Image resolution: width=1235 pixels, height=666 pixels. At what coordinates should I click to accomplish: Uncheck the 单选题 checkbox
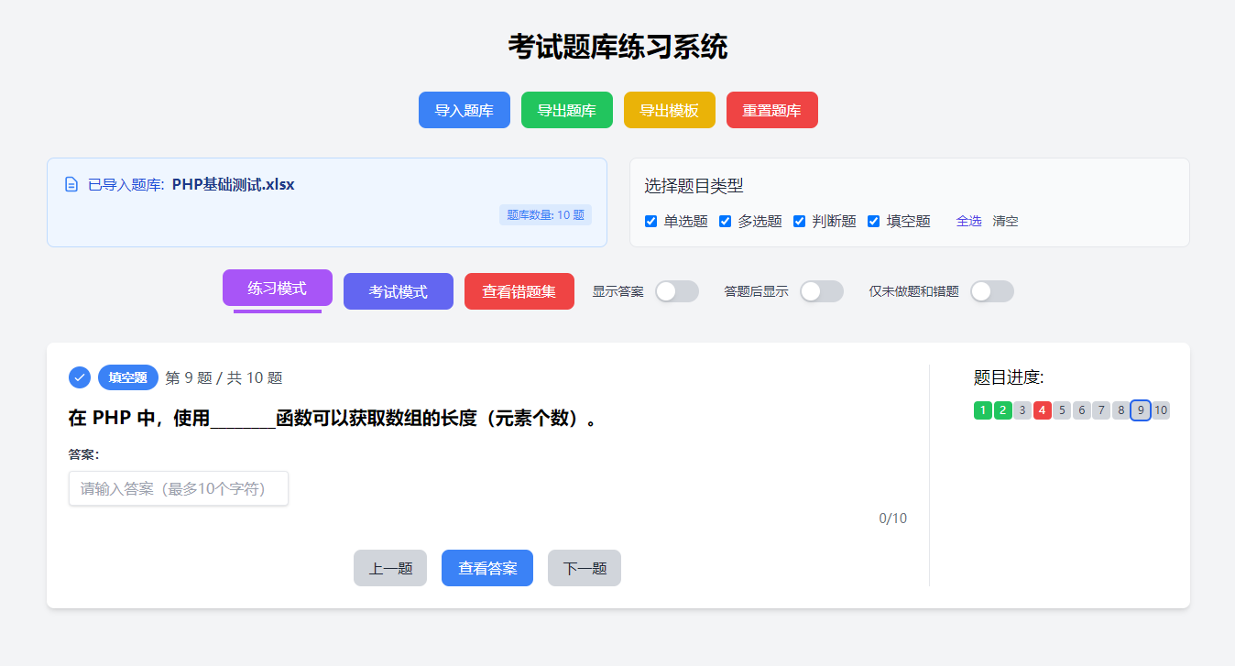click(651, 222)
